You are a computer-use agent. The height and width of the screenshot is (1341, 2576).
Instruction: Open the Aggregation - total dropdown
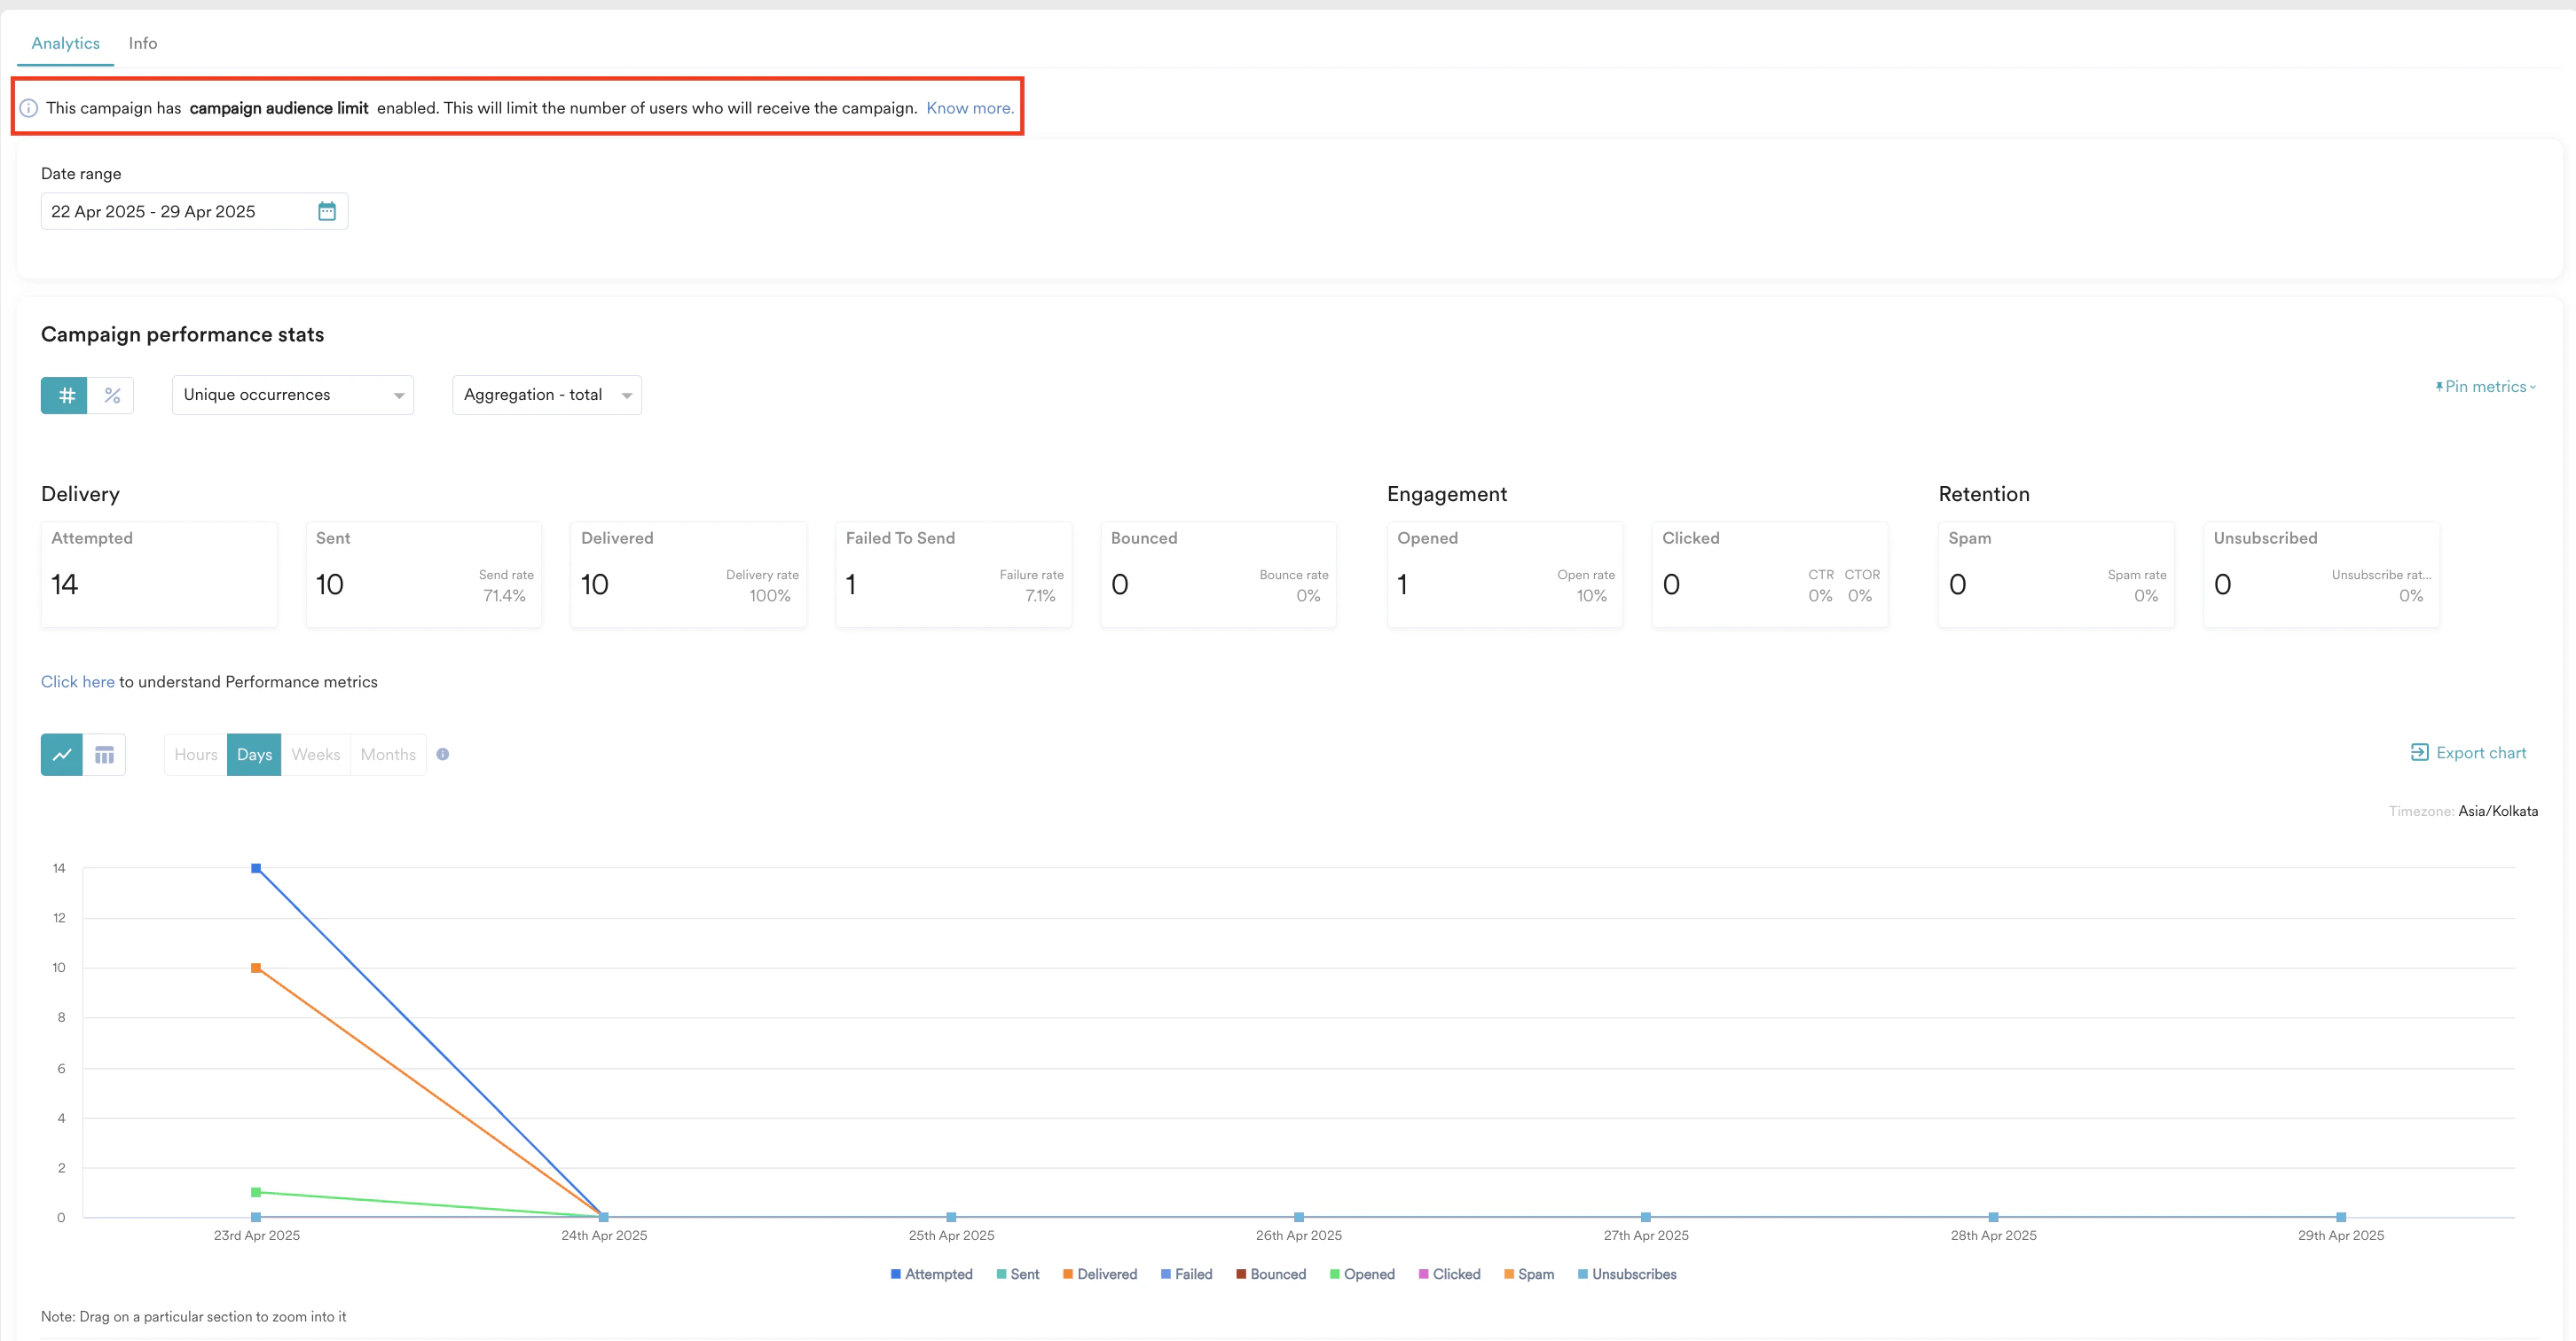click(546, 394)
